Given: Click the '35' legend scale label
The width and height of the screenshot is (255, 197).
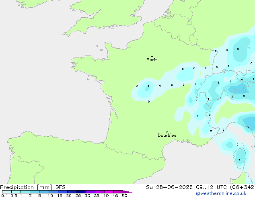Looking at the screenshot, I should tap(97, 195).
